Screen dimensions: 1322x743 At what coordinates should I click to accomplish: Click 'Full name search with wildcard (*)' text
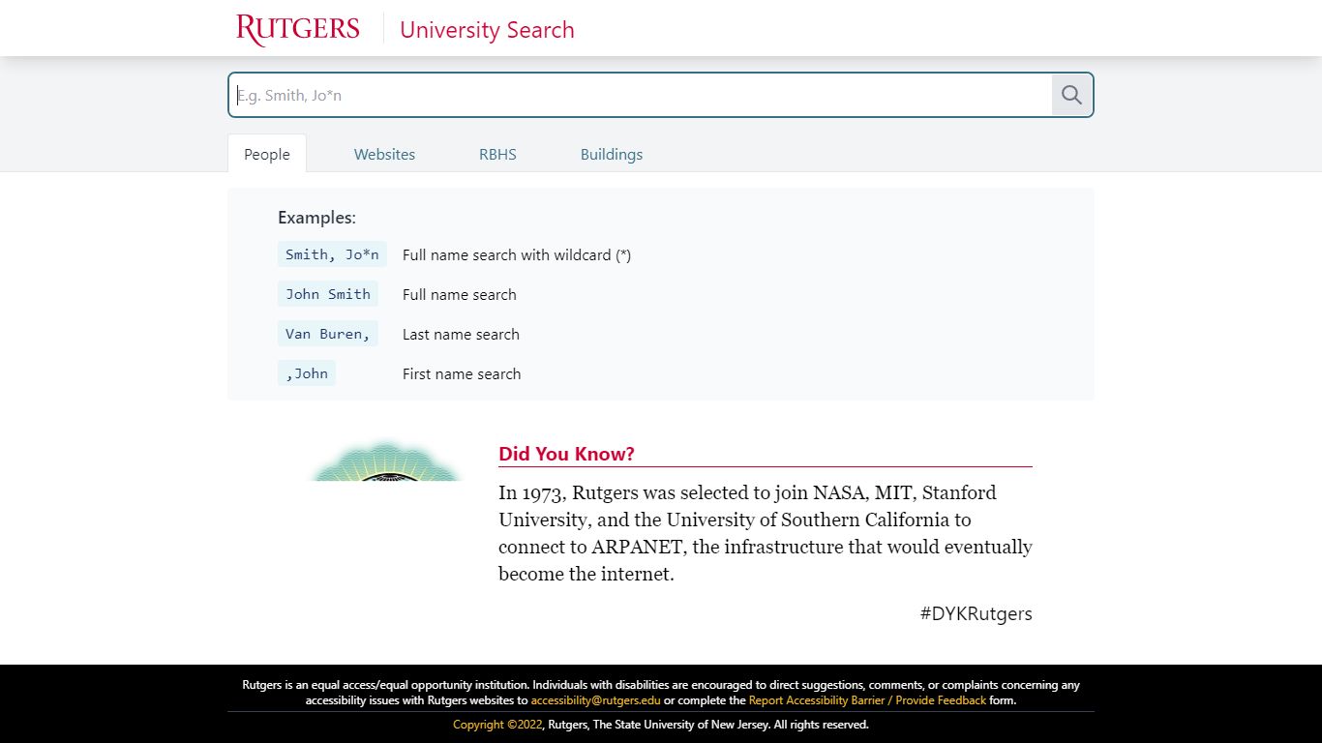(517, 255)
